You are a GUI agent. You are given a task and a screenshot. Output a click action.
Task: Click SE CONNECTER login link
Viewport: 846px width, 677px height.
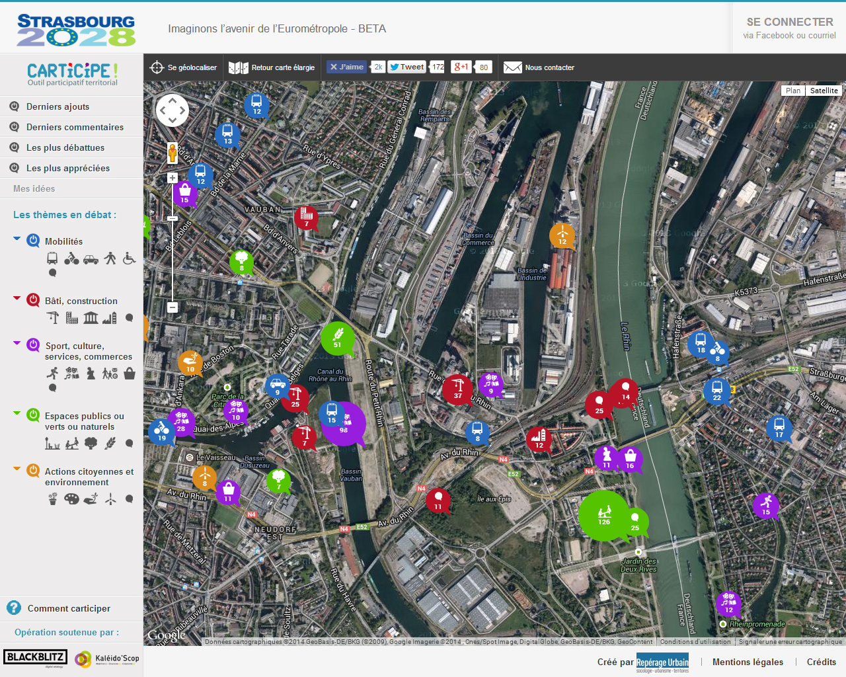coord(789,22)
